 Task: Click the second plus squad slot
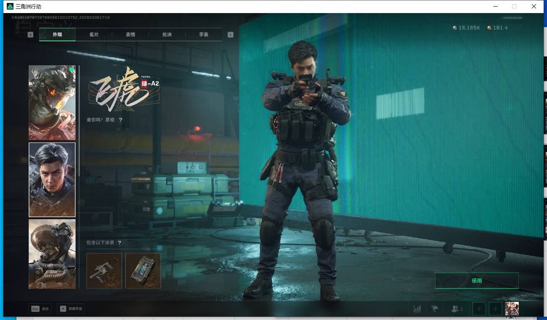[x=496, y=309]
